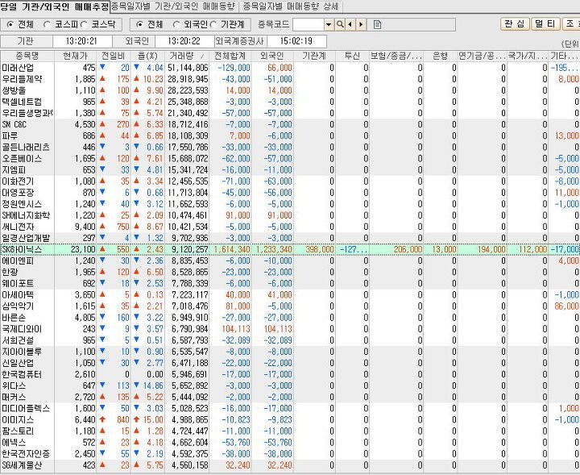Sort by 종목명 column header
This screenshot has height=475, width=580.
27,56
